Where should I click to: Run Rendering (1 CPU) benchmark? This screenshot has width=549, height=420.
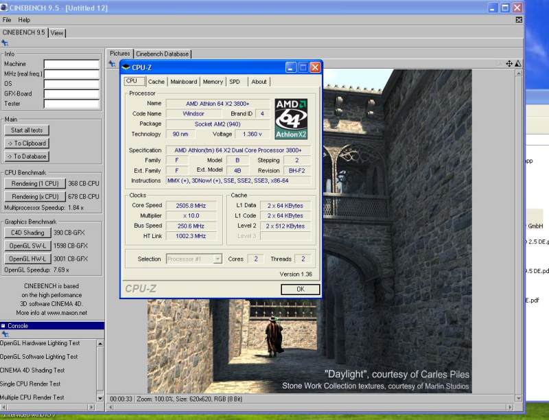click(x=35, y=183)
